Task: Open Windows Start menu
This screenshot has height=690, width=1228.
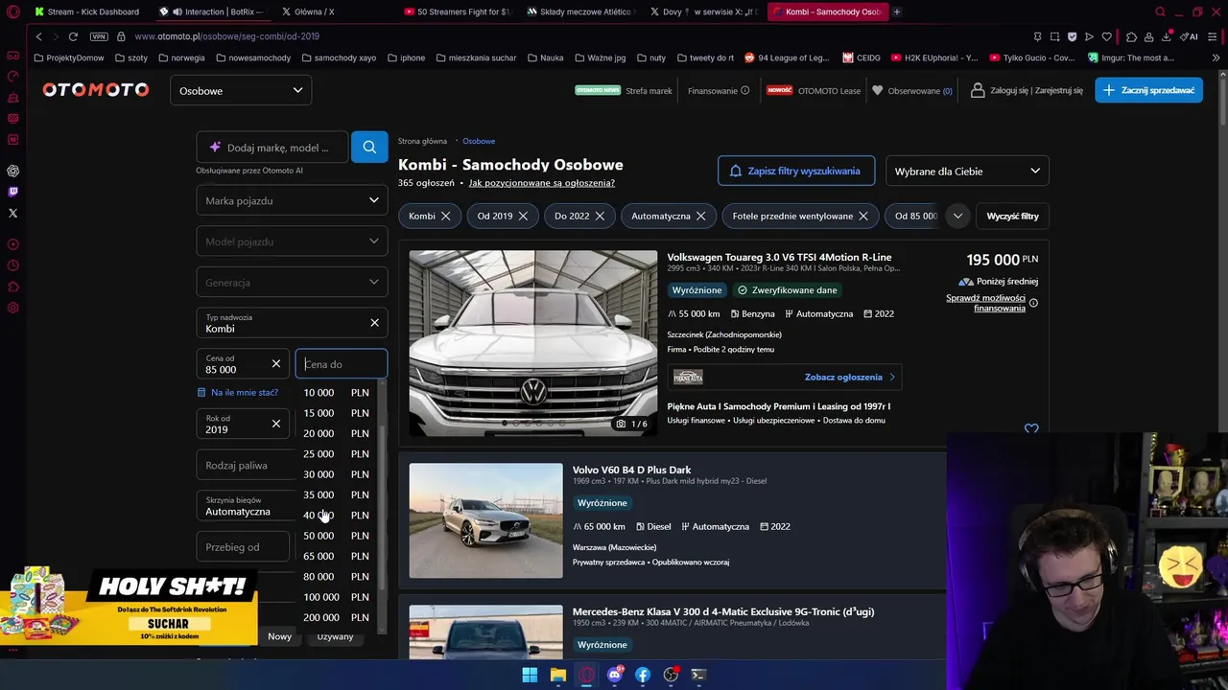Action: point(530,675)
